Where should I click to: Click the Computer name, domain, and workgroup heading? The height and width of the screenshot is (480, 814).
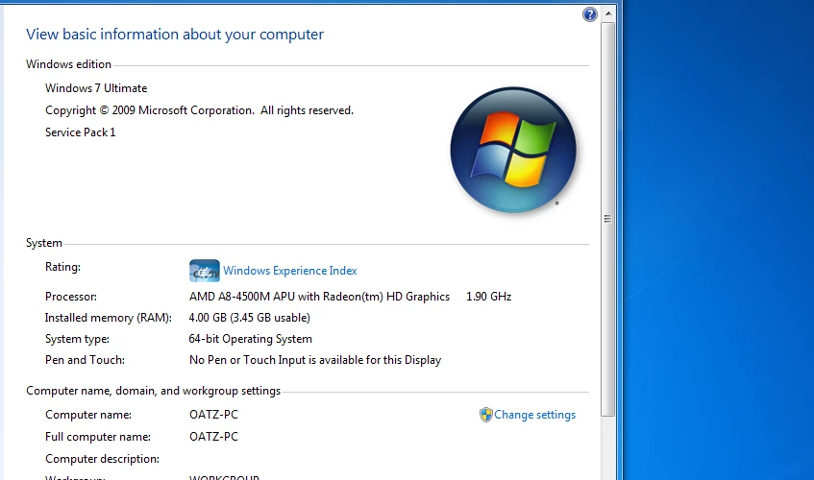[x=153, y=391]
